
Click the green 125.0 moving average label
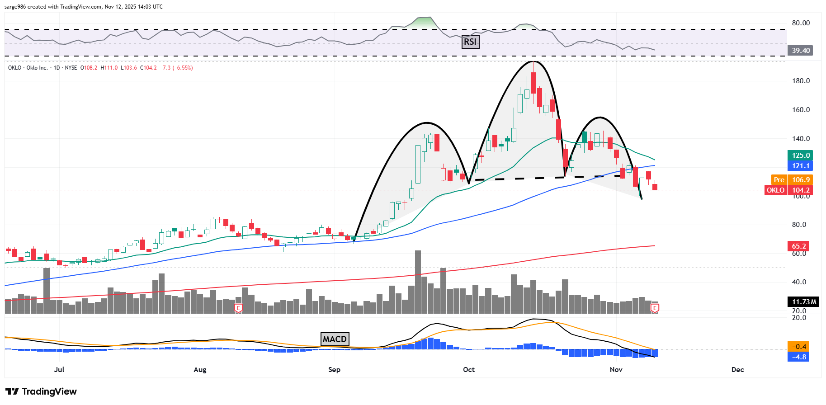pos(800,155)
